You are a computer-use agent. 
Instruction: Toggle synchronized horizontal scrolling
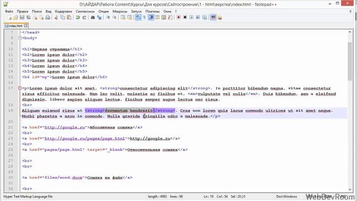129,17
